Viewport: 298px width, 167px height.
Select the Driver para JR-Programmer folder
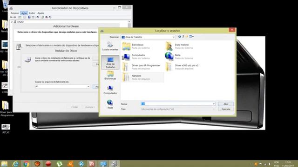[142, 67]
